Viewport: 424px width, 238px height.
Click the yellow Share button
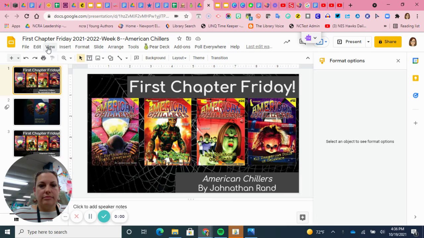388,42
